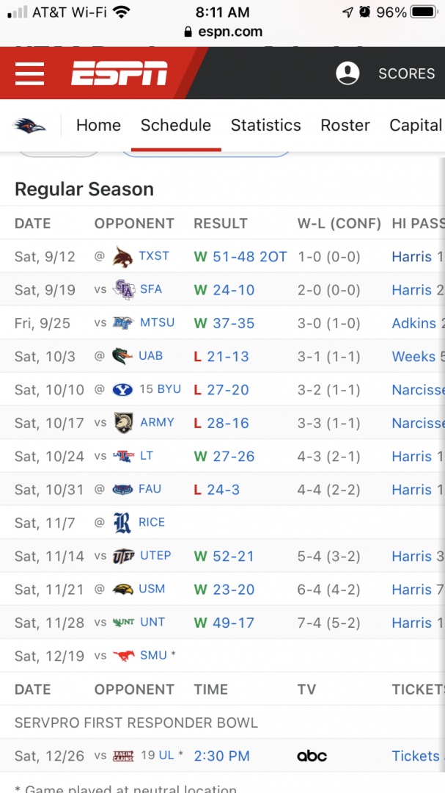Open the Roster tab
Screen dimensions: 445x793
(x=345, y=126)
